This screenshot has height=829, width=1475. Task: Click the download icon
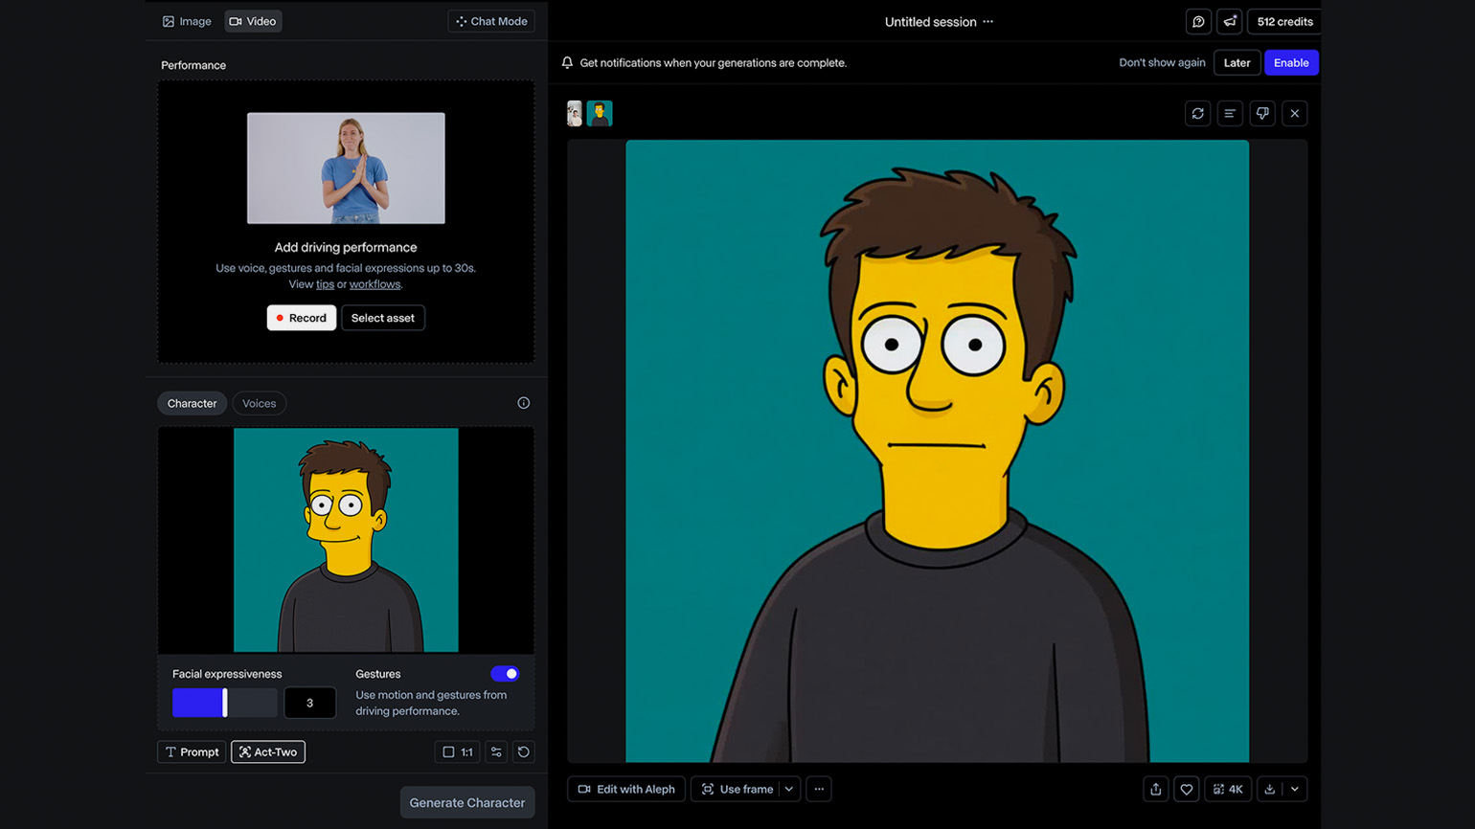1270,790
